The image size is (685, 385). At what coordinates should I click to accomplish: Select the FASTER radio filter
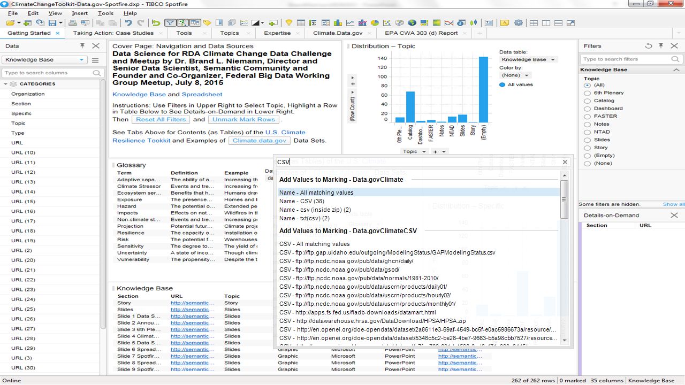tap(587, 116)
